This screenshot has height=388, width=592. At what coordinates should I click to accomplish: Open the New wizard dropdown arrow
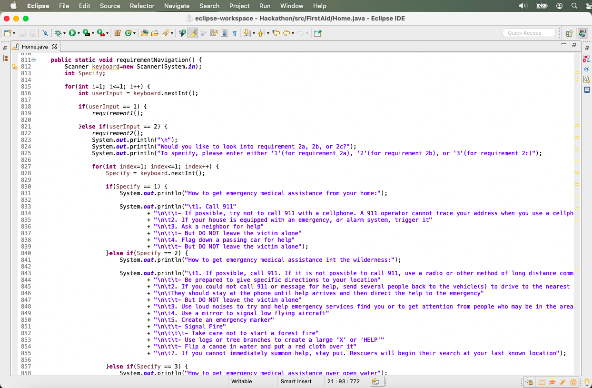pos(14,33)
